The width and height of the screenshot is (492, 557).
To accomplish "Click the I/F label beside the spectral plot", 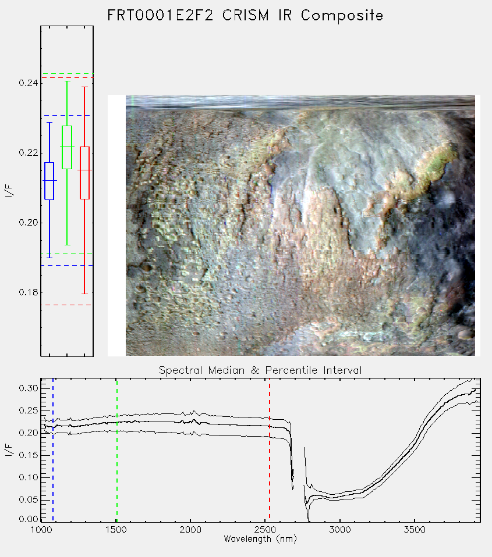I will (x=9, y=450).
